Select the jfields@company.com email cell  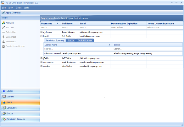(95, 58)
